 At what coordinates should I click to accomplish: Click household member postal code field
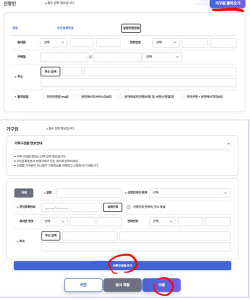point(89,236)
